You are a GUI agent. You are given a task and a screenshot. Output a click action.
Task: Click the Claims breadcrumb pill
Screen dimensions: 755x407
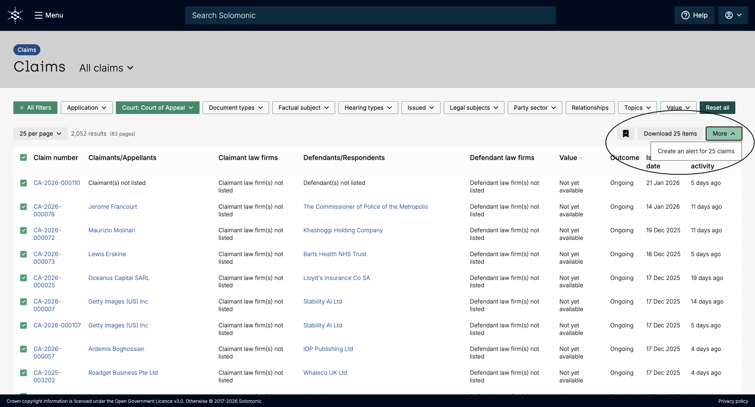click(x=27, y=50)
